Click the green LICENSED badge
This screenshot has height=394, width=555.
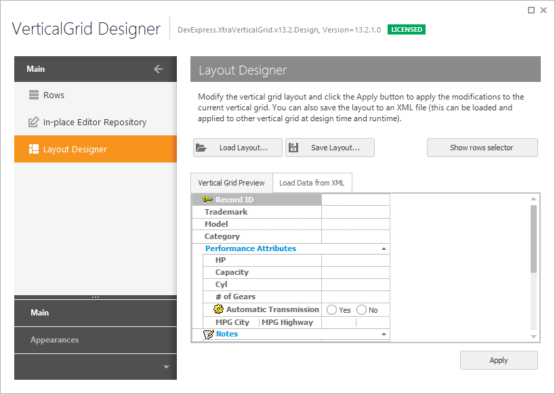(407, 29)
